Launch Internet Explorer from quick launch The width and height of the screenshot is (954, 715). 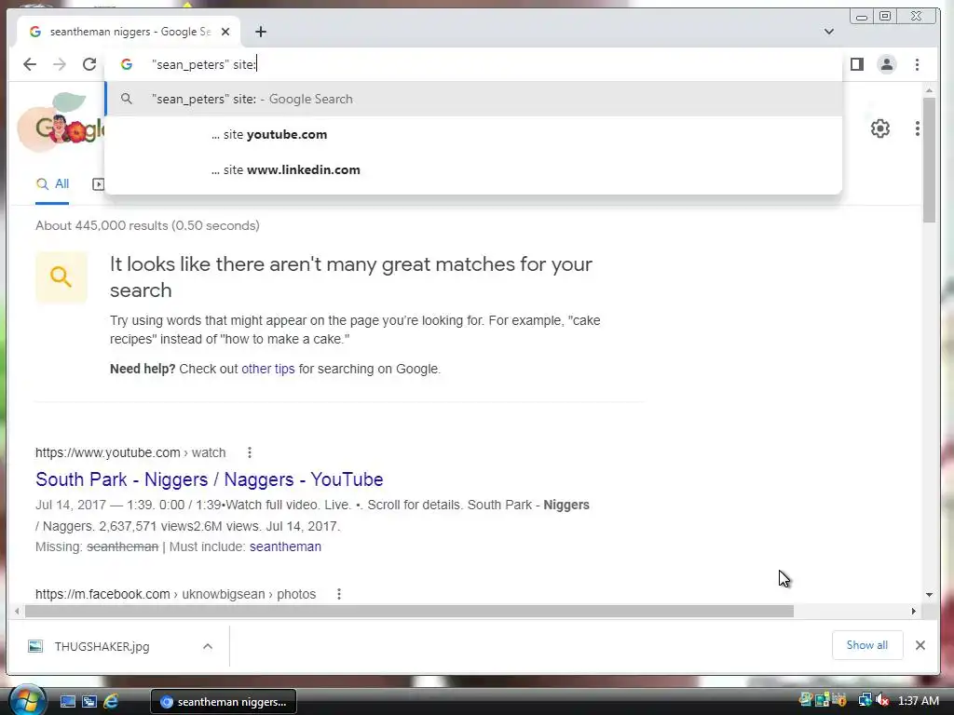point(111,702)
